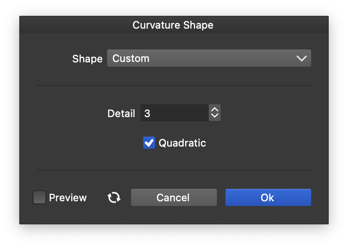
Task: Click the reset circular arrows icon
Action: pos(114,197)
